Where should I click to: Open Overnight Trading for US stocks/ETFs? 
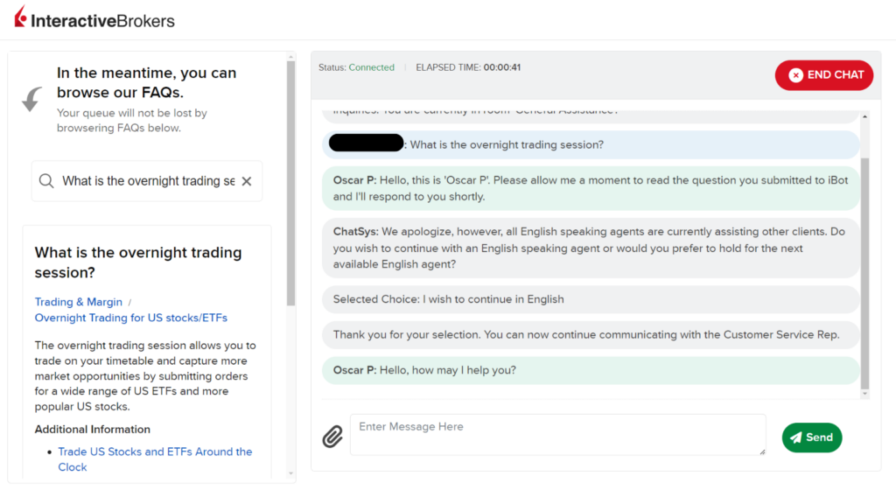pos(130,318)
